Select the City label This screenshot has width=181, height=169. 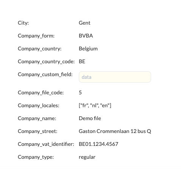(23, 23)
